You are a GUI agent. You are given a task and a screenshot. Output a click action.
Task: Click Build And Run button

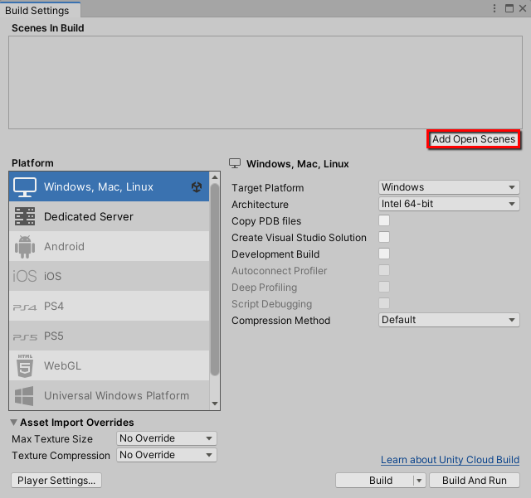pos(474,481)
